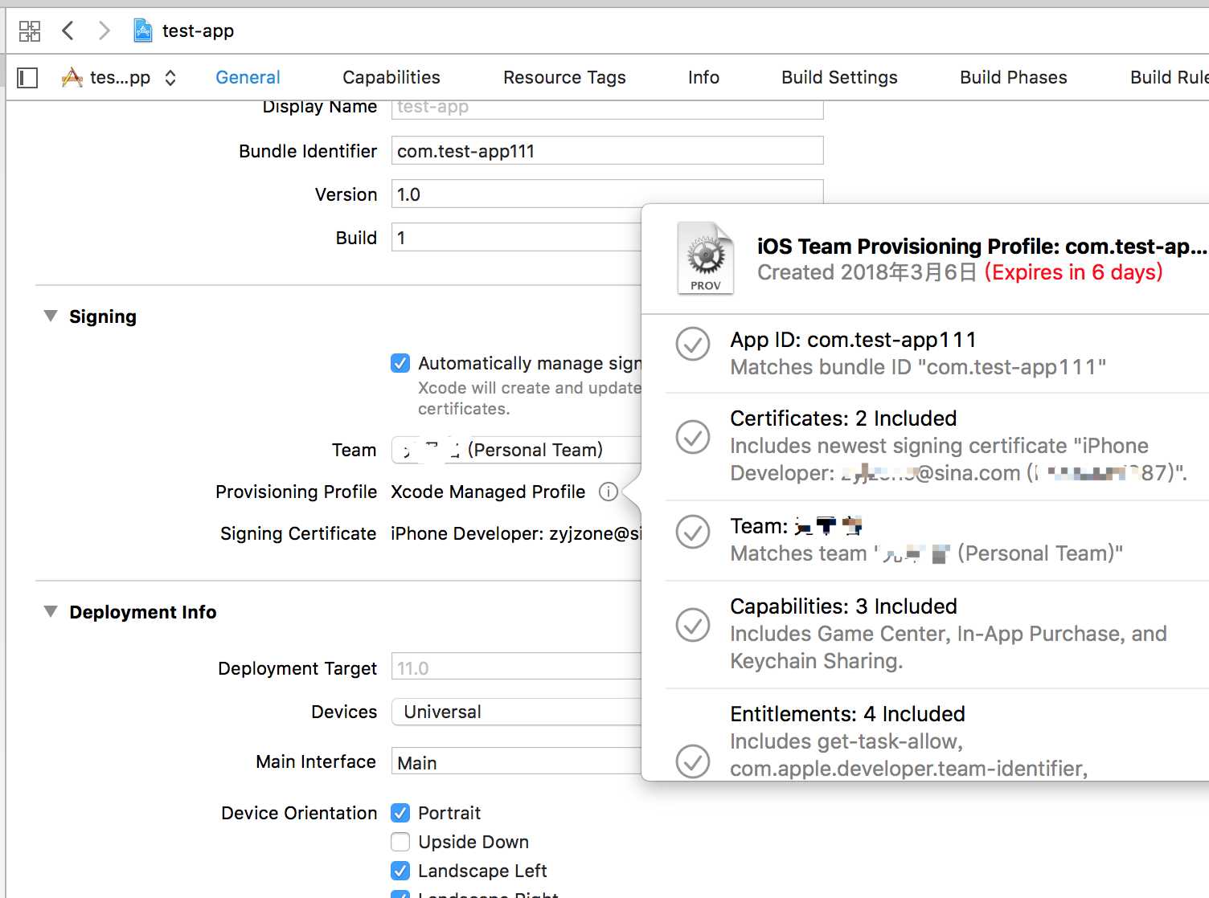Viewport: 1209px width, 898px height.
Task: Click the 'Xcode Managed Profile' text
Action: coord(488,492)
